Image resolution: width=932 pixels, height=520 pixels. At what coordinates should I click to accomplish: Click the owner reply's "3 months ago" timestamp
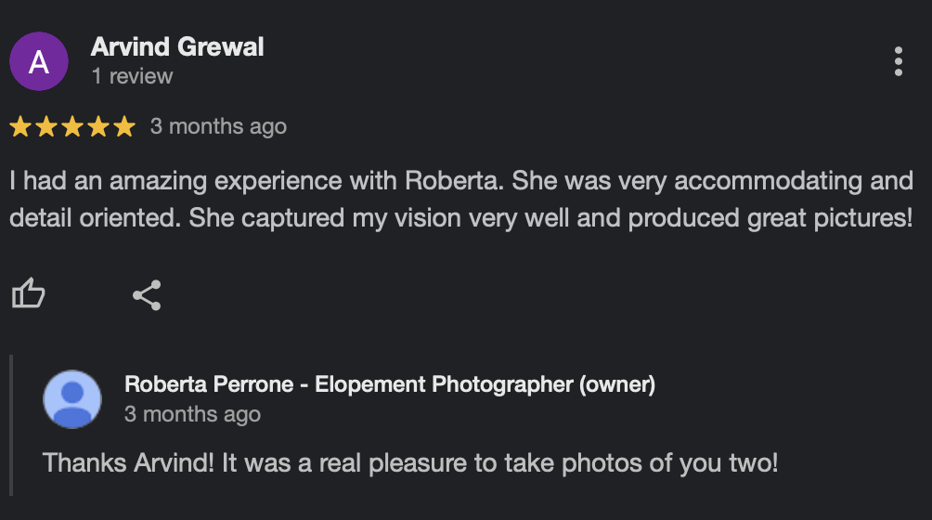click(x=192, y=414)
